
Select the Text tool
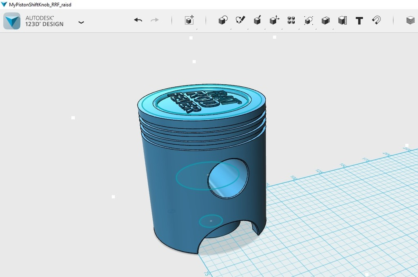point(359,20)
